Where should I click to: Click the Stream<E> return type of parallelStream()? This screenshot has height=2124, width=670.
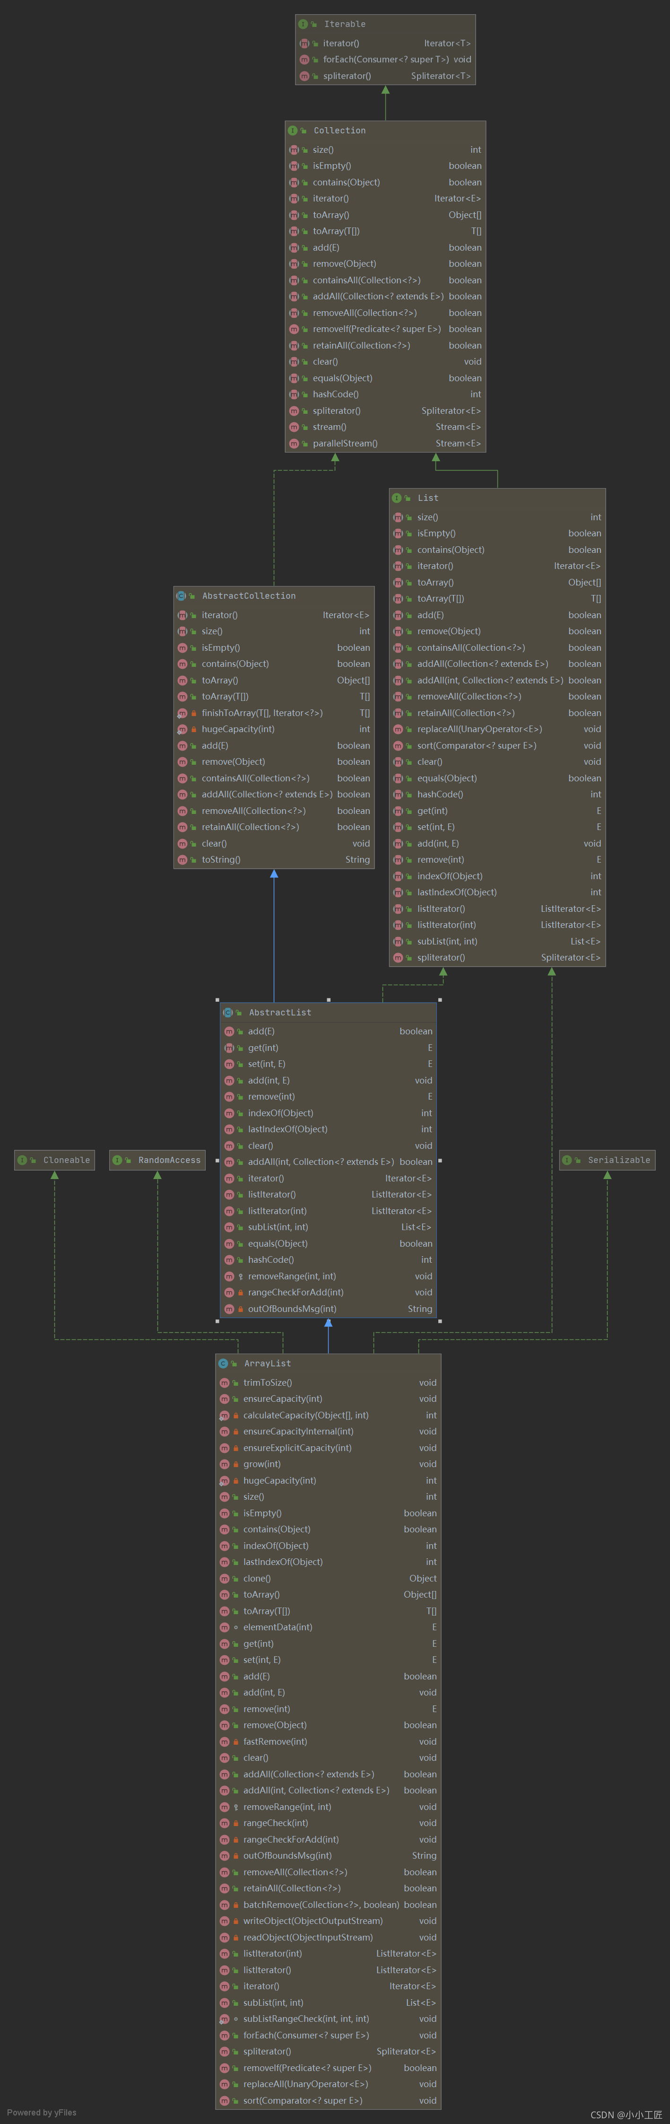coord(458,444)
